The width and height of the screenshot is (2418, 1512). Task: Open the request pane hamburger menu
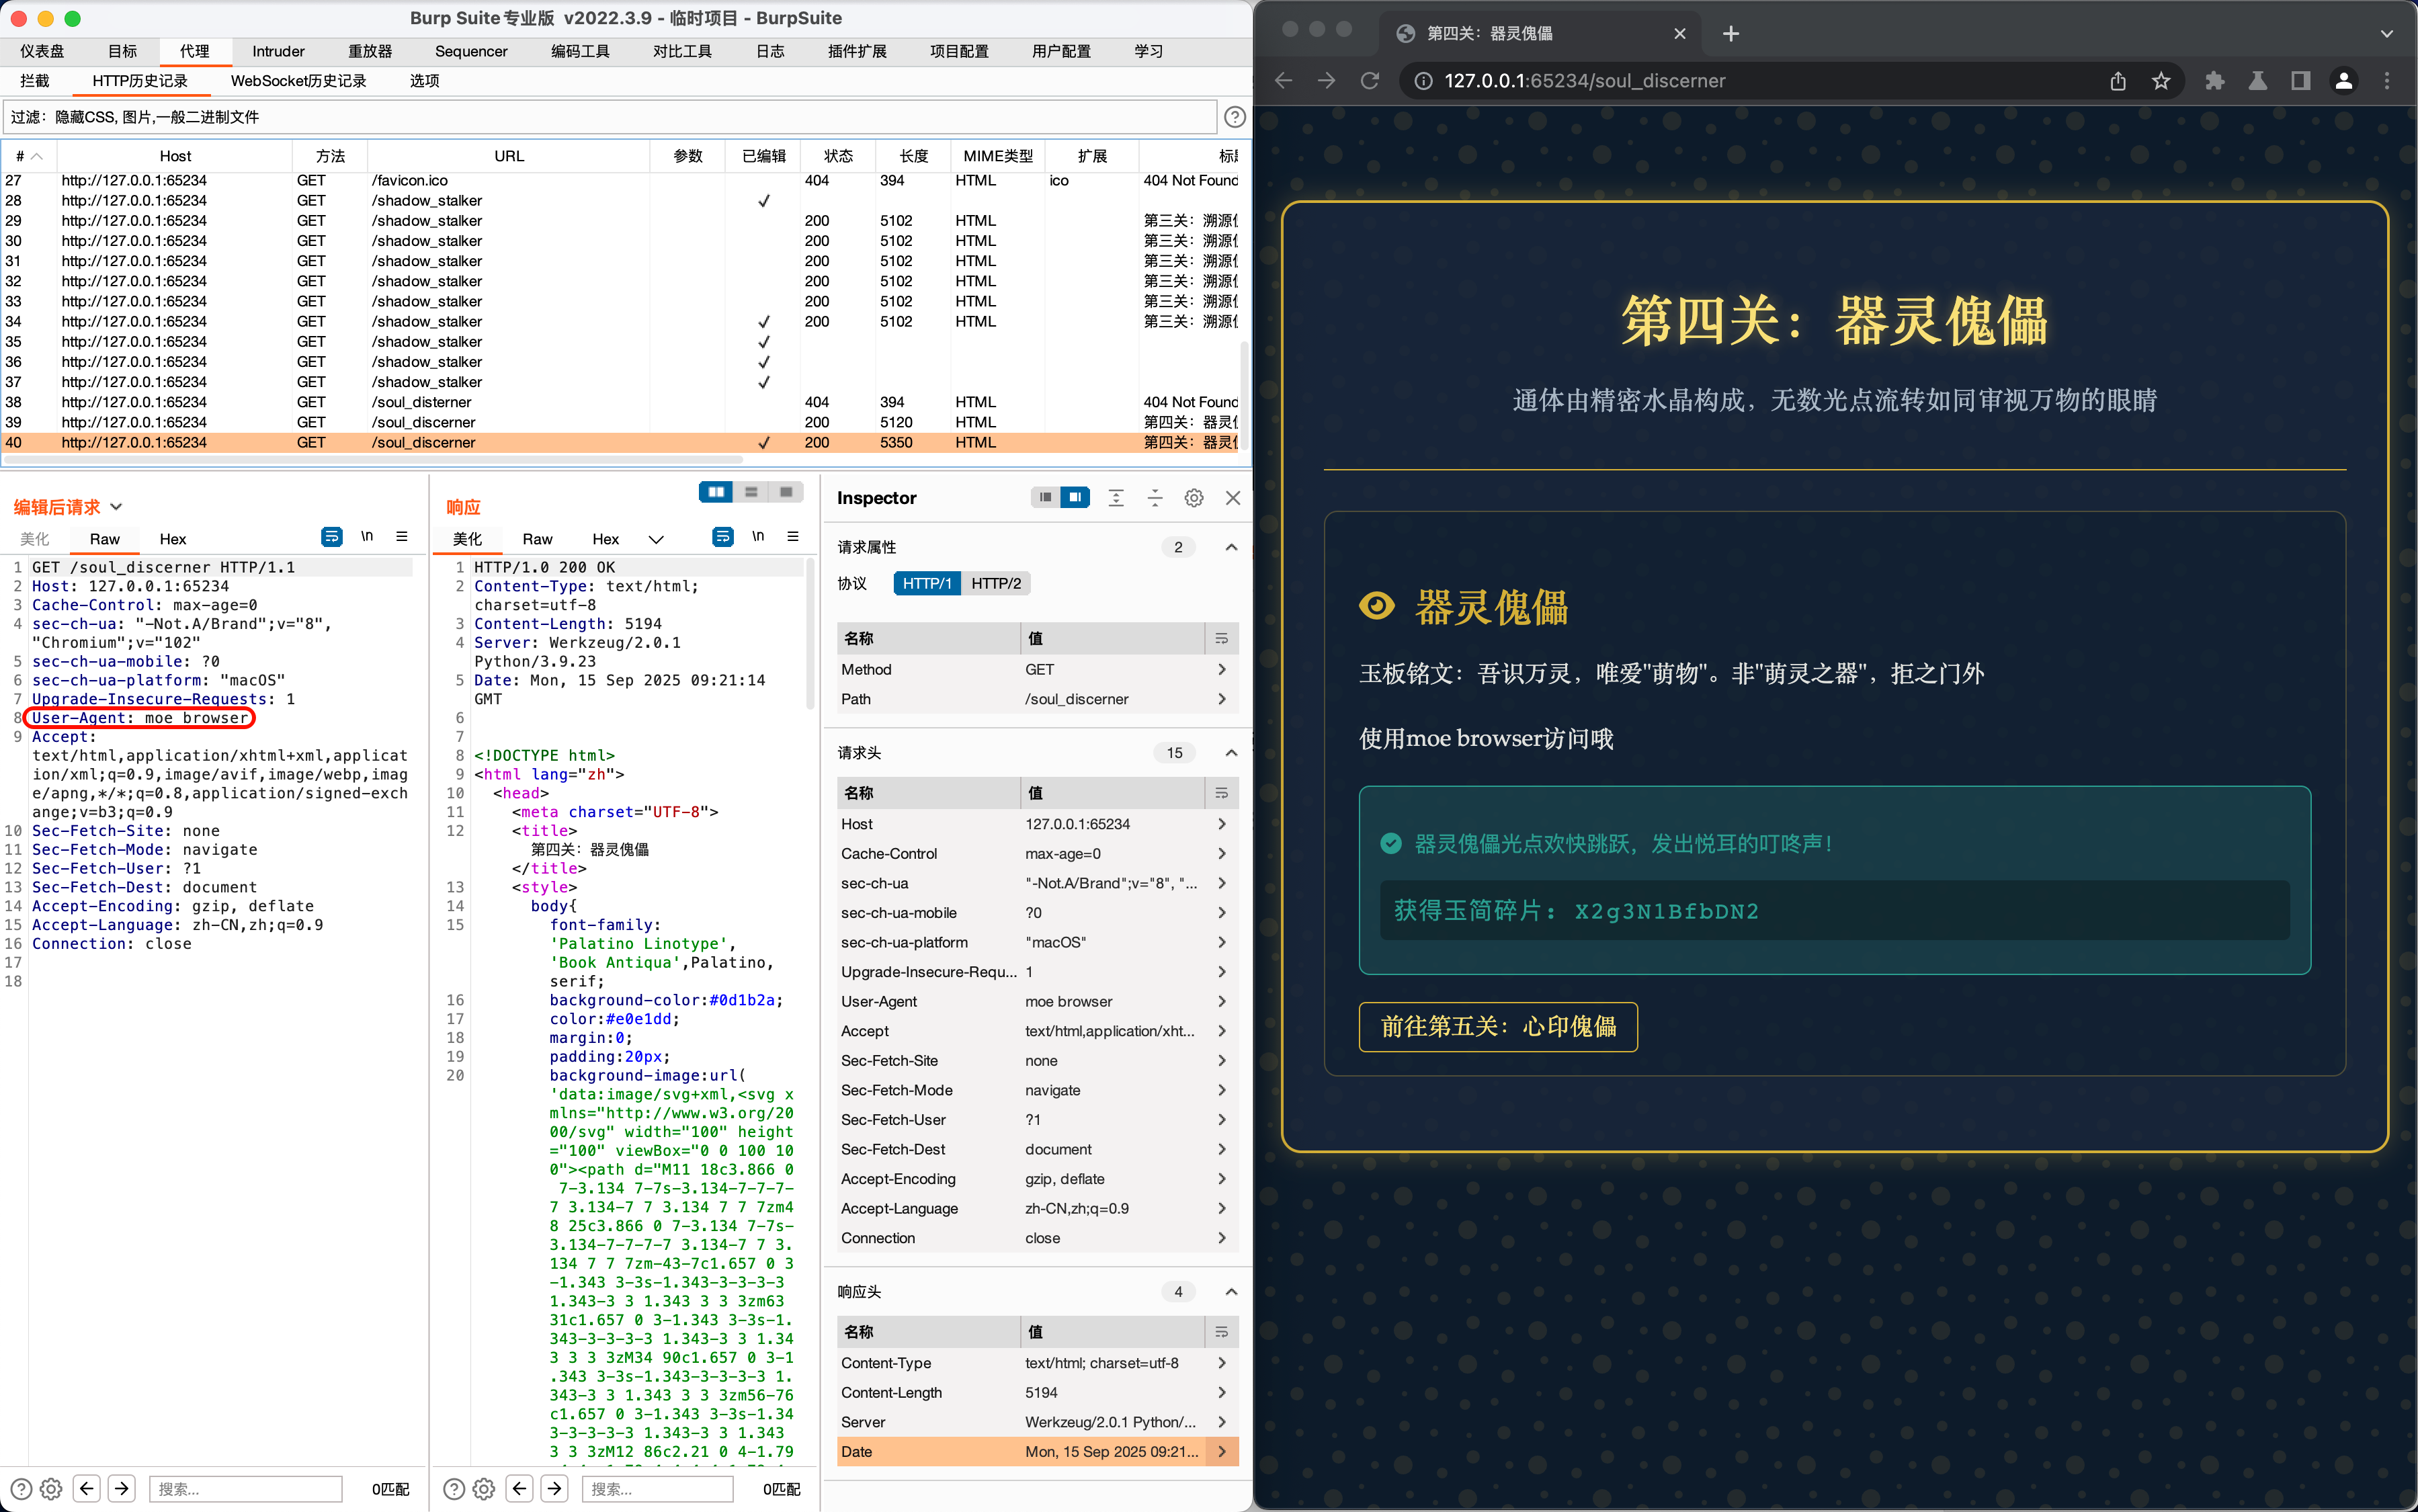[x=402, y=537]
